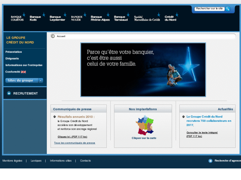Click the family banner image
Viewport: 241px width, 180px height.
pyautogui.click(x=143, y=70)
